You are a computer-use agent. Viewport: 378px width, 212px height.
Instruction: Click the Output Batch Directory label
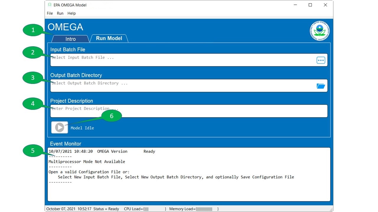pyautogui.click(x=76, y=75)
